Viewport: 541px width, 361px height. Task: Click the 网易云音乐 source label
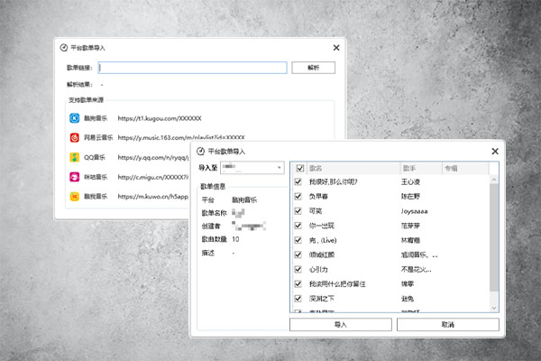pyautogui.click(x=98, y=137)
